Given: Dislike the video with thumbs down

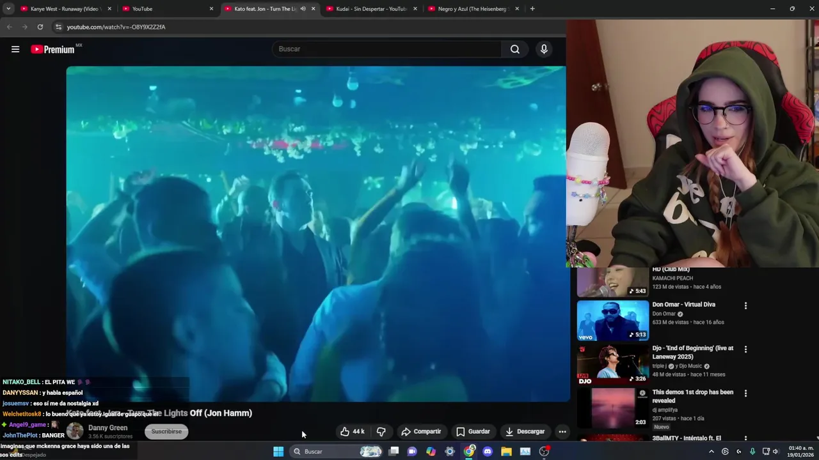Looking at the screenshot, I should (381, 431).
